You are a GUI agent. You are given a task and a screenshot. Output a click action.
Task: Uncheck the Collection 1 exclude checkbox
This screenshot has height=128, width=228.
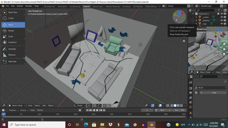tap(218, 14)
